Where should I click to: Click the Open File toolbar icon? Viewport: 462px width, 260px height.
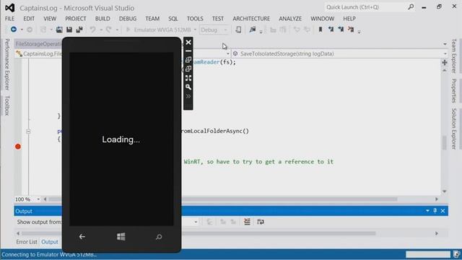coord(59,30)
